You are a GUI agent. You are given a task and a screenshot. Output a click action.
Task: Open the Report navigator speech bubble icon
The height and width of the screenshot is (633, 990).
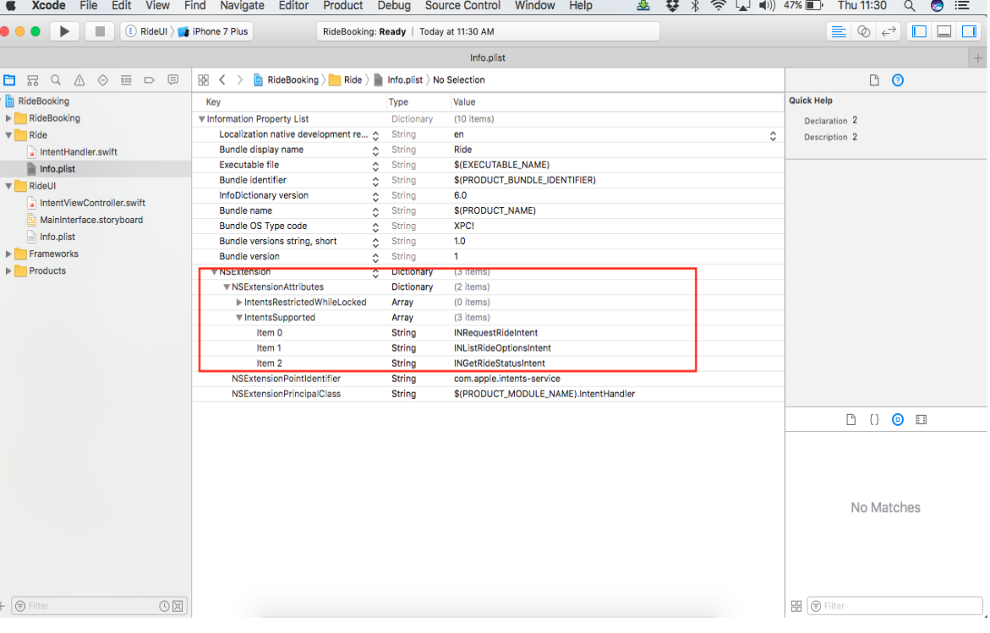pyautogui.click(x=172, y=80)
